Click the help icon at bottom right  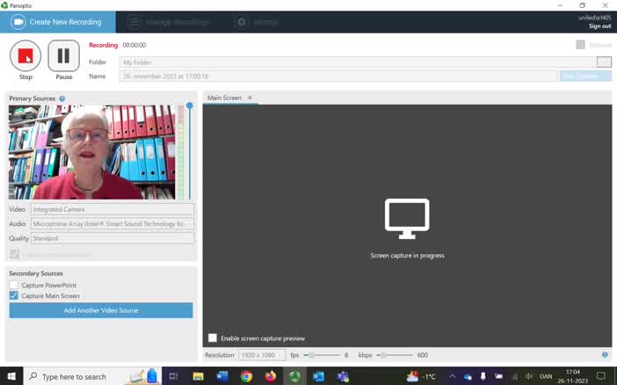coord(605,355)
